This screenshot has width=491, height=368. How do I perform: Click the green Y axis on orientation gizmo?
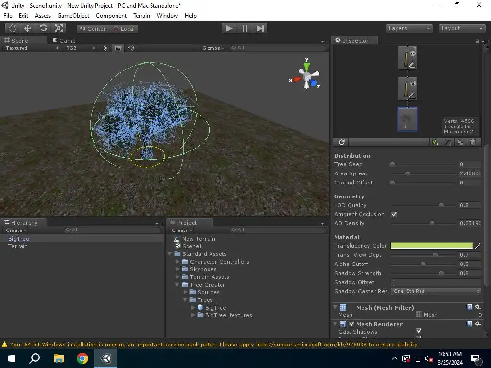(x=306, y=66)
